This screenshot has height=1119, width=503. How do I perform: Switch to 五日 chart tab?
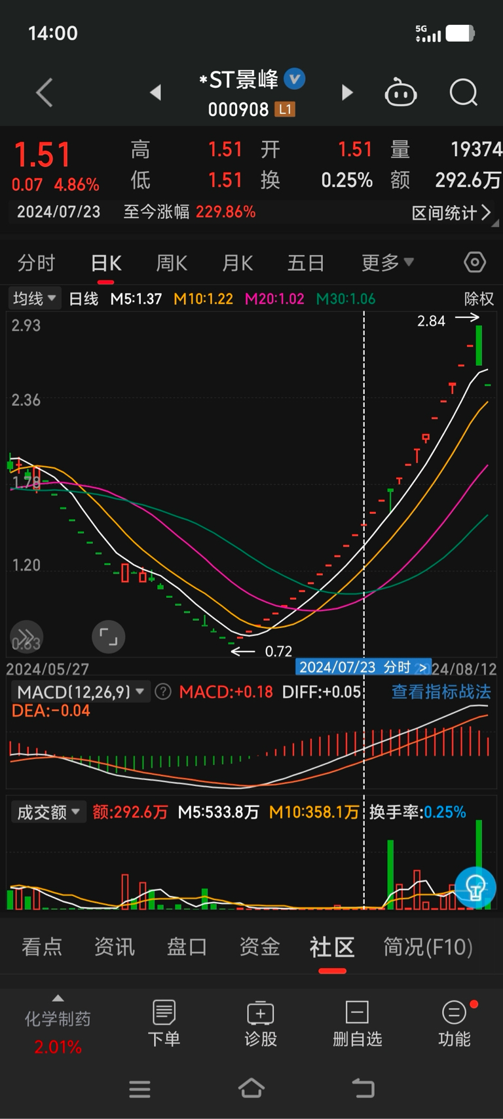tap(306, 263)
